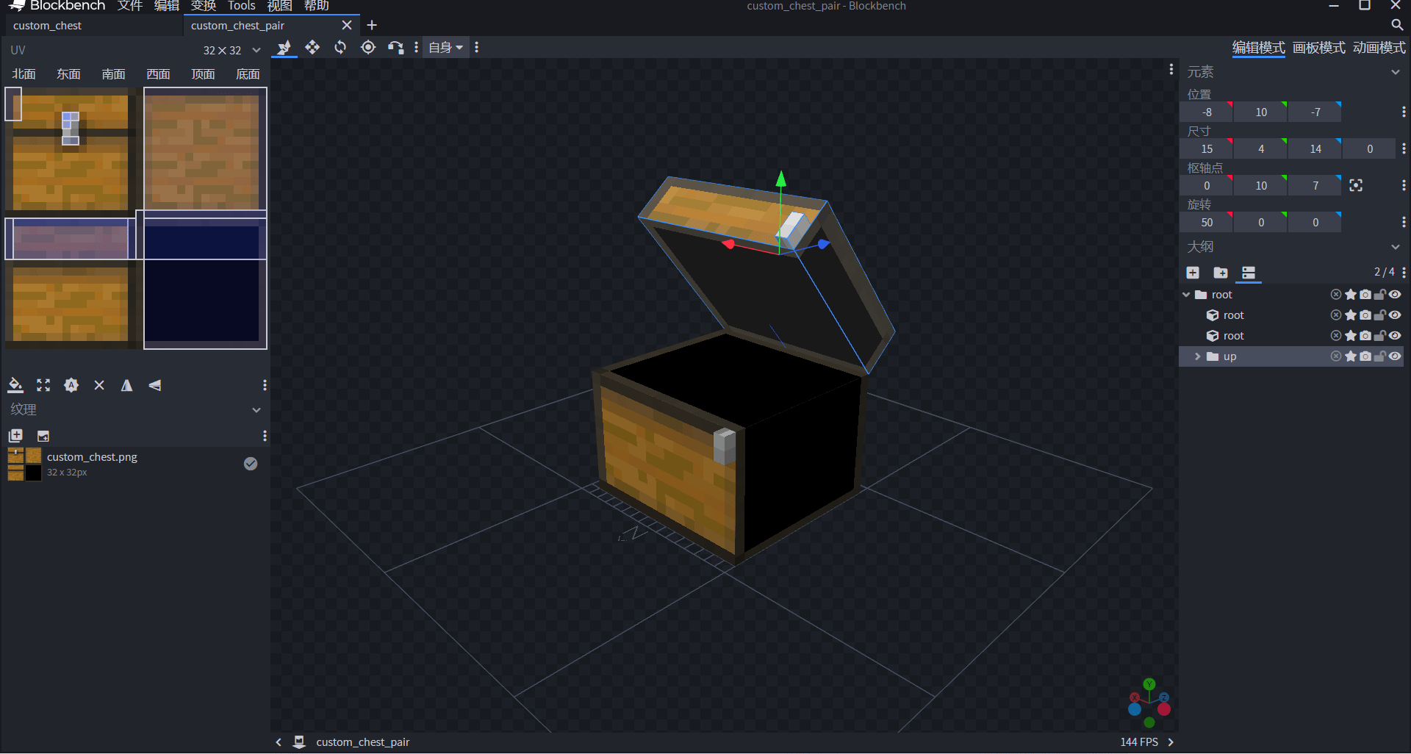Image resolution: width=1411 pixels, height=754 pixels.
Task: Expand the up group in outliner
Action: pyautogui.click(x=1198, y=356)
